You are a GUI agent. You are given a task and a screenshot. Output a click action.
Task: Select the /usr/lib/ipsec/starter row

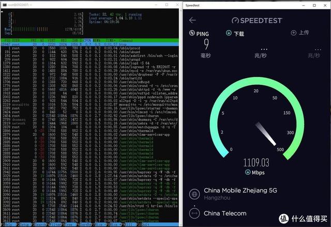tap(89, 108)
